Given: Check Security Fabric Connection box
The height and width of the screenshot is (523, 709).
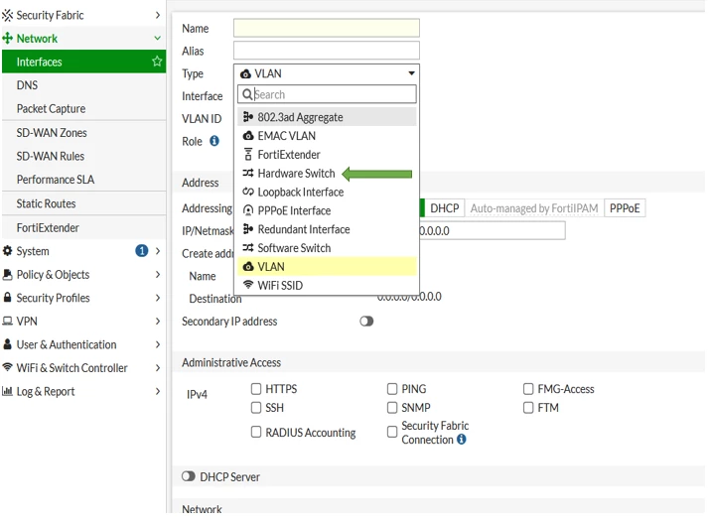Looking at the screenshot, I should (392, 432).
